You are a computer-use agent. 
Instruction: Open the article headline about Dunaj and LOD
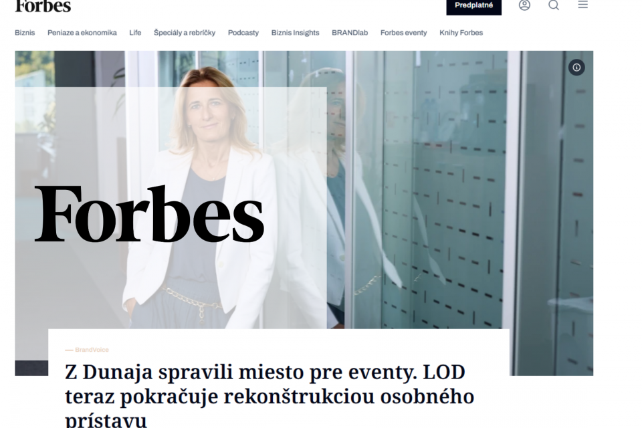(x=270, y=395)
